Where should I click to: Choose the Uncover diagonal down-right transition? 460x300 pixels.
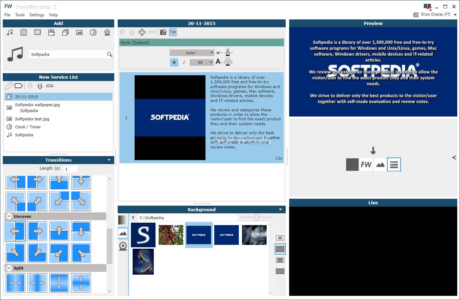(x=81, y=253)
